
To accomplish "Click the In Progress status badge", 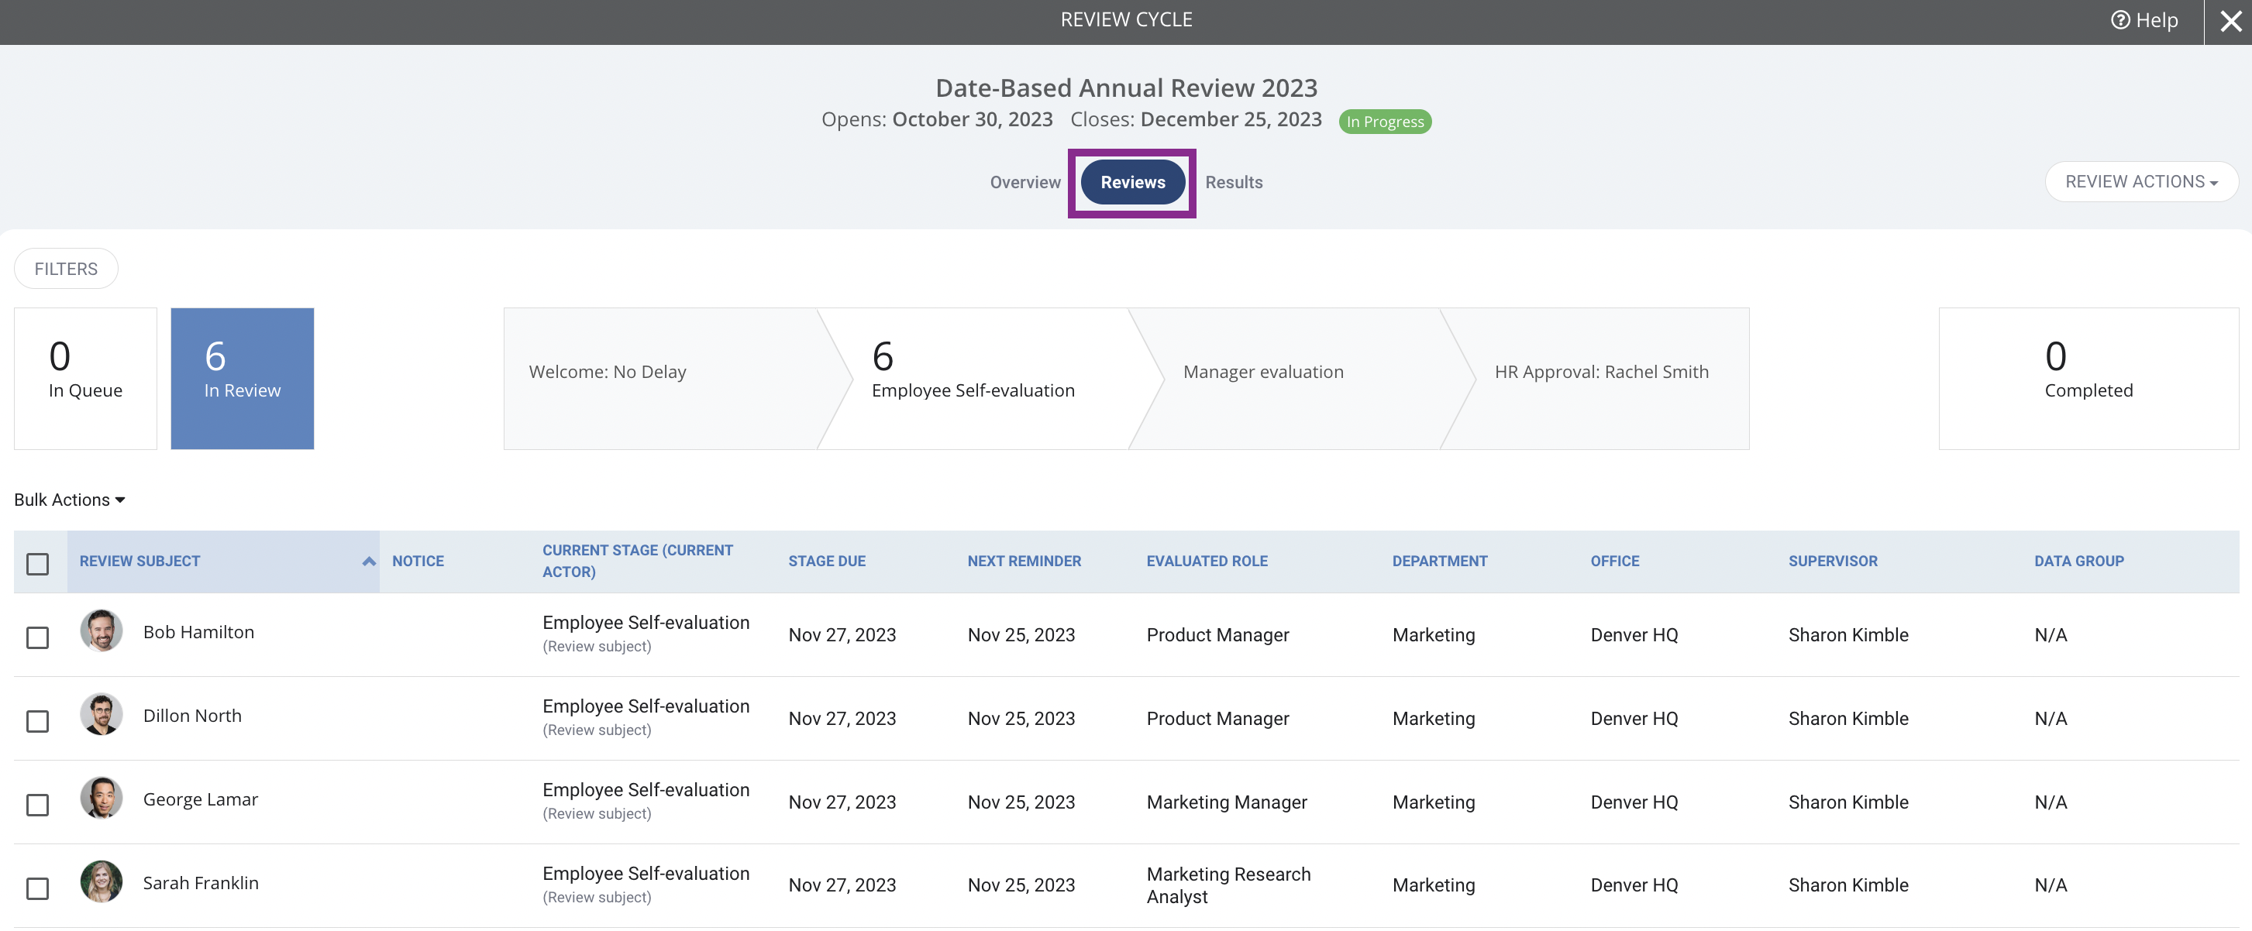I will pos(1385,122).
